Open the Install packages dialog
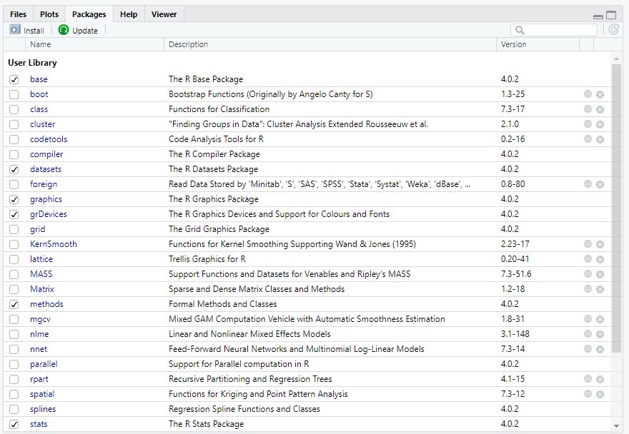Image resolution: width=629 pixels, height=434 pixels. click(x=27, y=30)
